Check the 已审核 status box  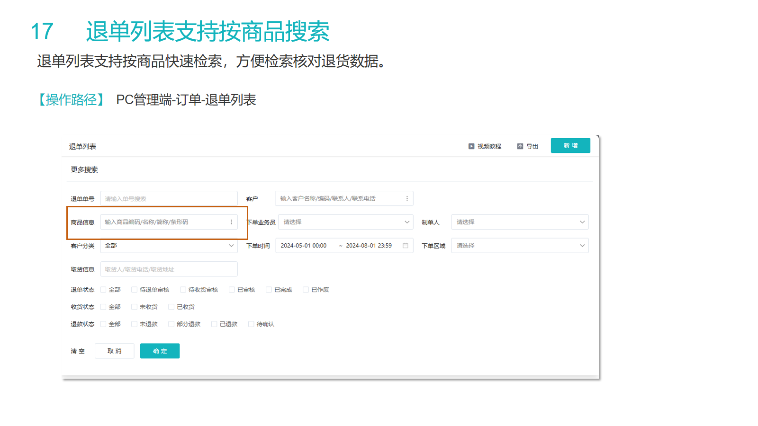pyautogui.click(x=232, y=290)
